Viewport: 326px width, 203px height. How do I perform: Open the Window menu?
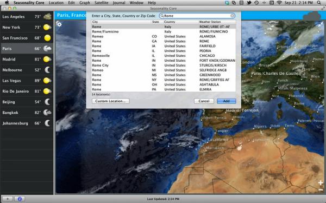(x=136, y=3)
